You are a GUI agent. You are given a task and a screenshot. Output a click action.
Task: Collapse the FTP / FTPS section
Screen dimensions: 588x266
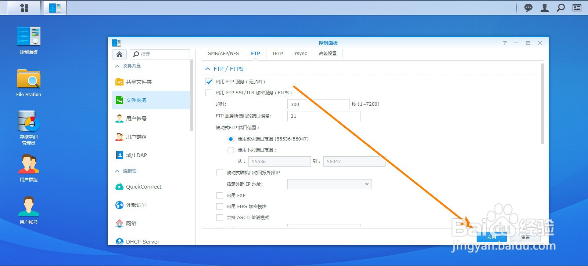(x=208, y=69)
